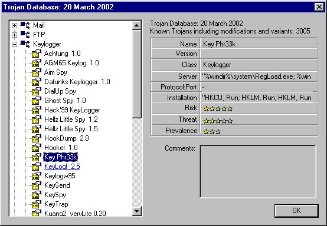
Task: Click the Threat star rating
Action: click(x=218, y=121)
